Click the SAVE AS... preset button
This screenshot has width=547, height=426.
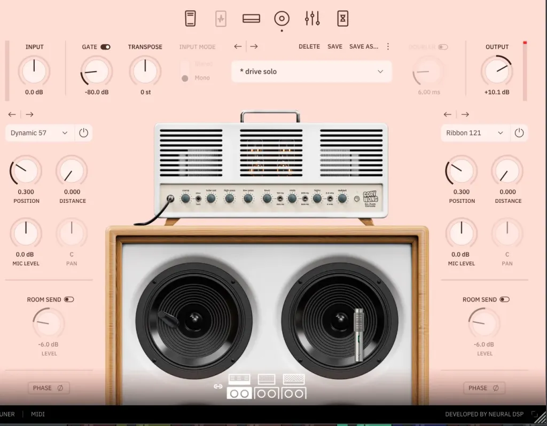click(364, 46)
